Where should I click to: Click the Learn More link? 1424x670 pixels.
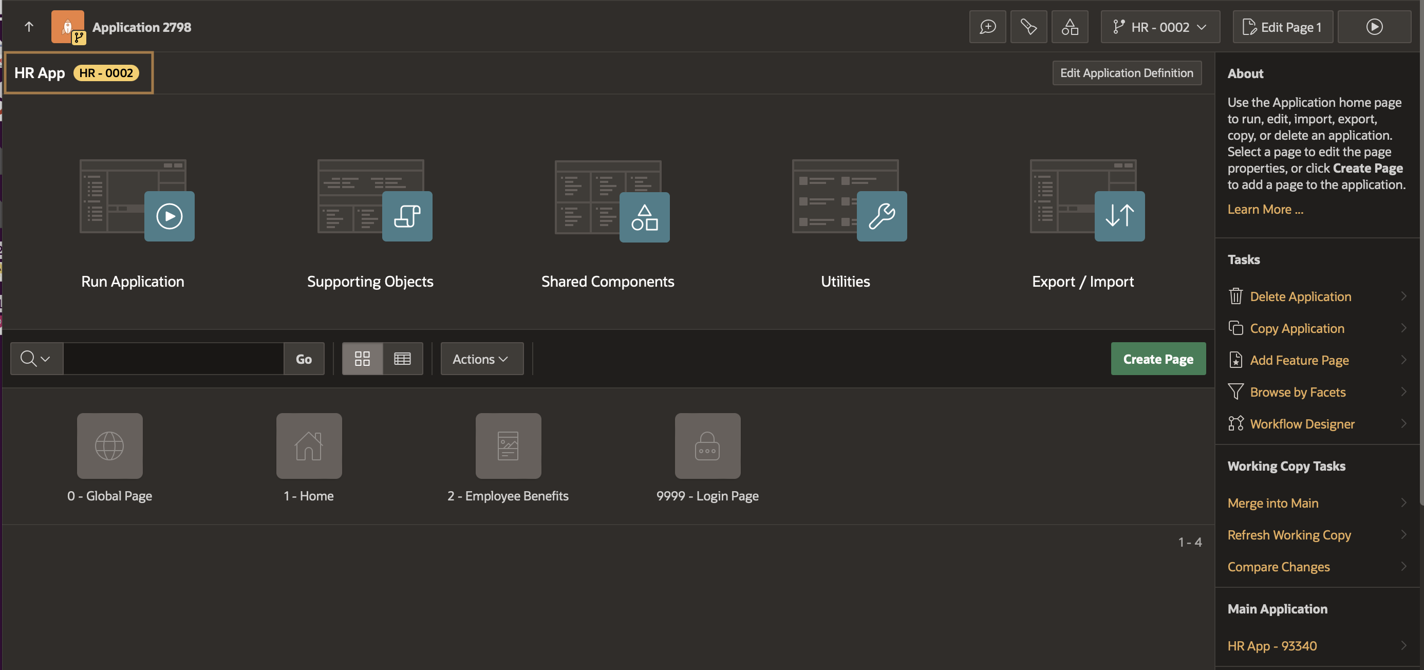click(1265, 210)
